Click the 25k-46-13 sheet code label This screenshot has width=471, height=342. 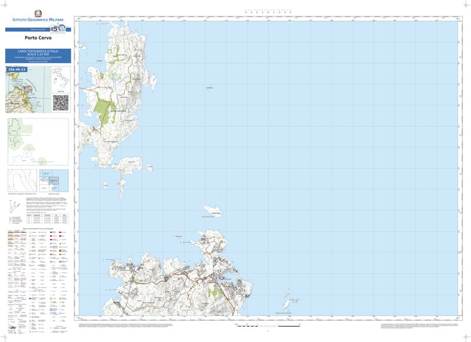click(17, 69)
